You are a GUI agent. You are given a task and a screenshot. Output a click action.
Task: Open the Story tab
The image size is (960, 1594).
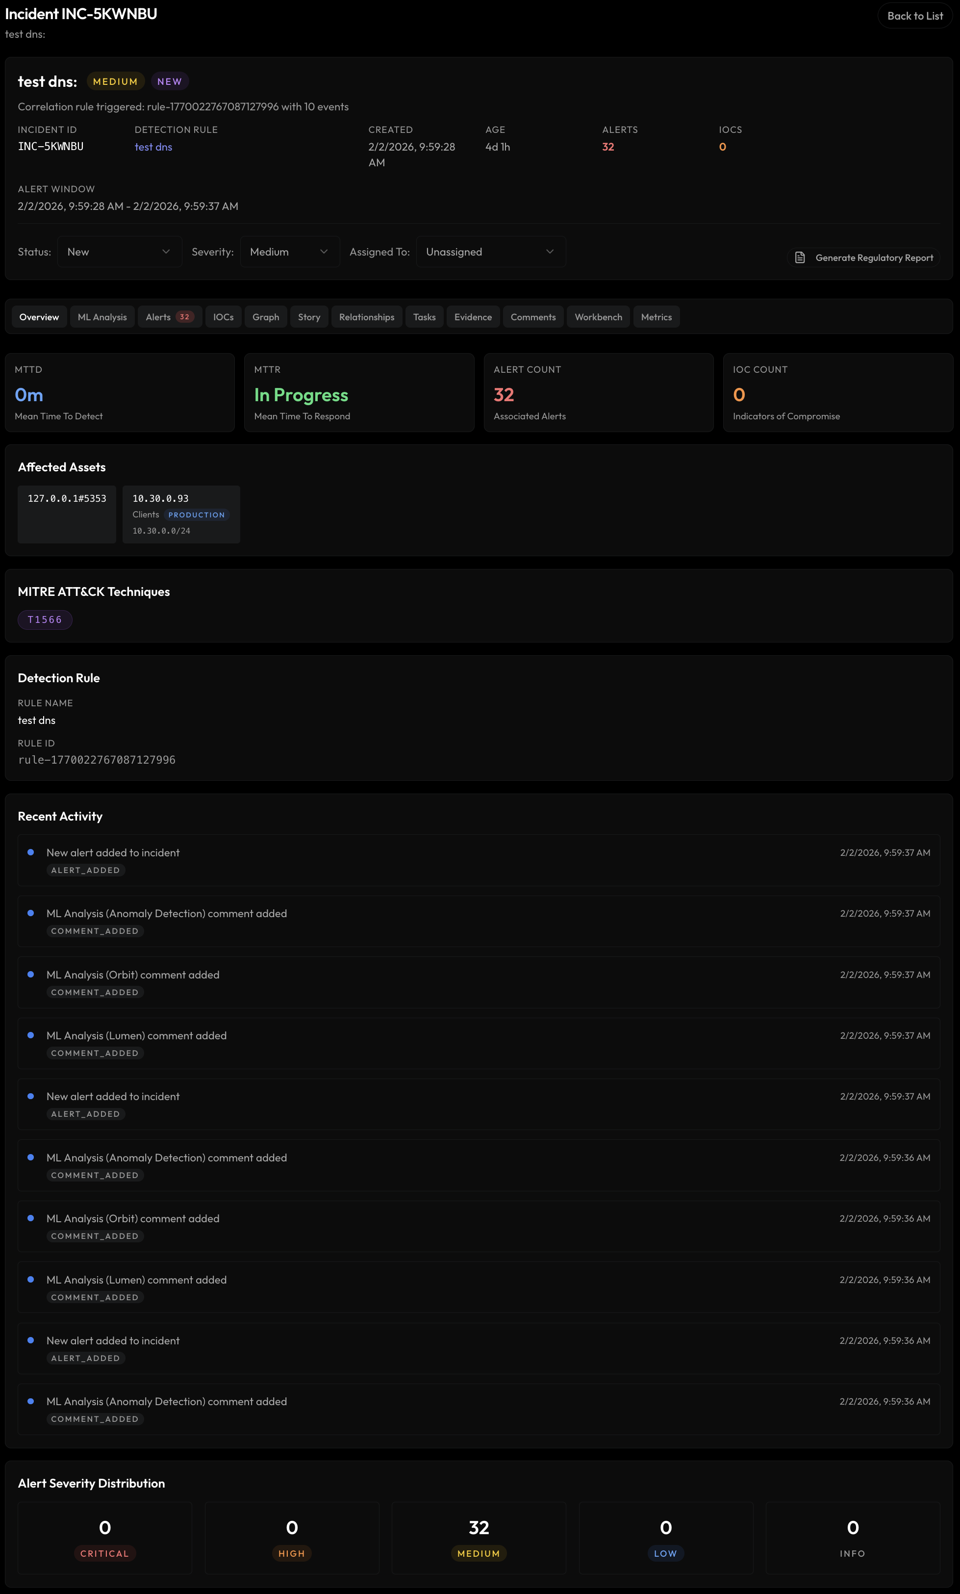pyautogui.click(x=308, y=317)
